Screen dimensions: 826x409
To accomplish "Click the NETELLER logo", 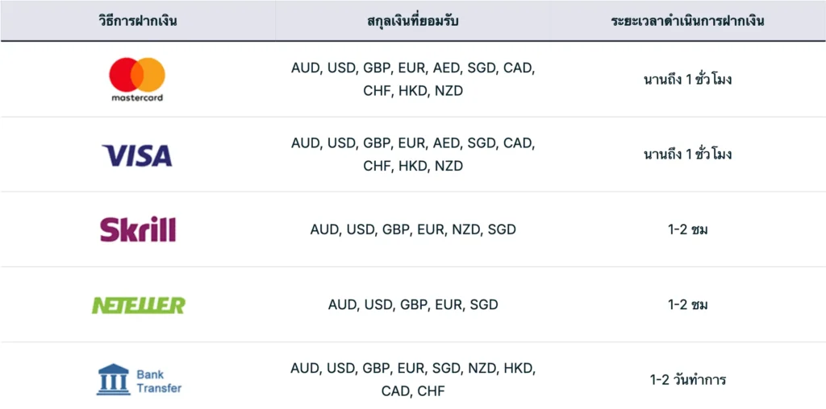I will pyautogui.click(x=138, y=305).
